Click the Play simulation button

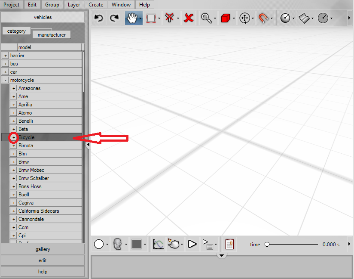tap(192, 244)
